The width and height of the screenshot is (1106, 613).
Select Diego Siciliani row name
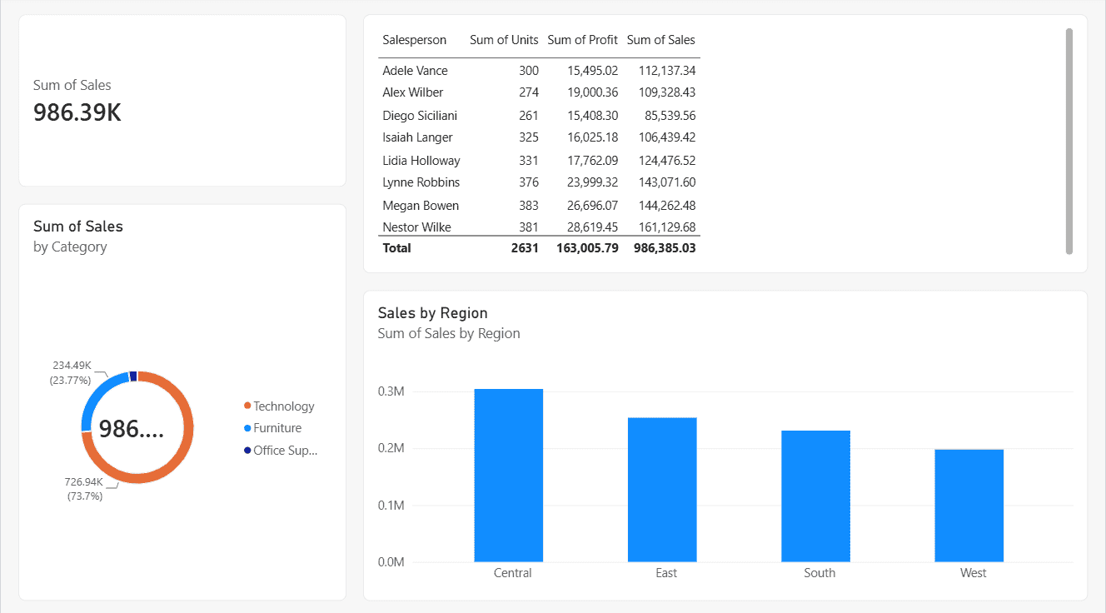coord(420,116)
